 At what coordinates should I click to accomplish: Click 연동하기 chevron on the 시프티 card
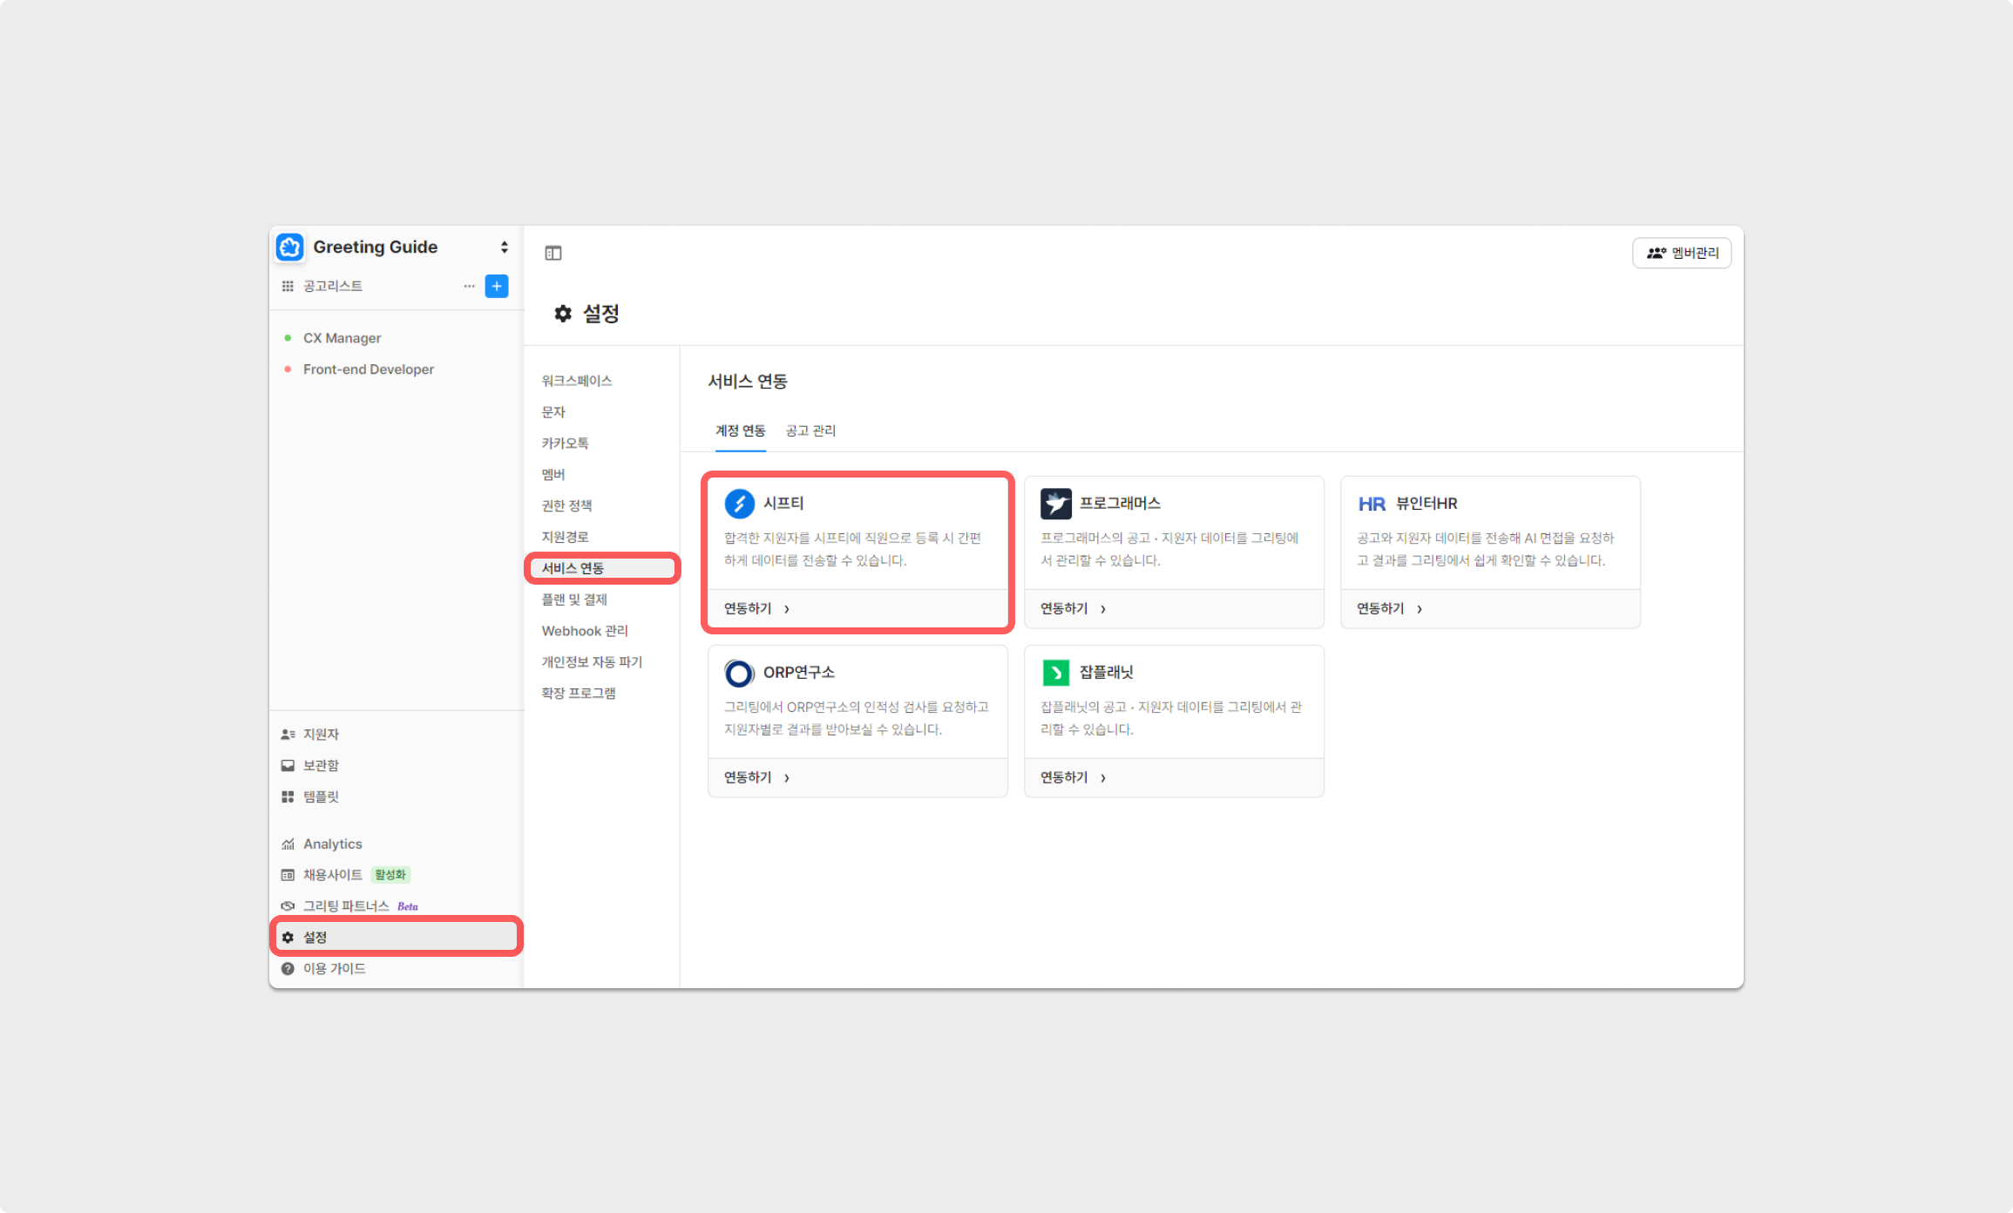coord(786,609)
